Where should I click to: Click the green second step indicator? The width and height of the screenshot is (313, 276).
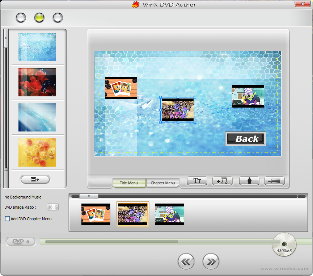pyautogui.click(x=39, y=18)
